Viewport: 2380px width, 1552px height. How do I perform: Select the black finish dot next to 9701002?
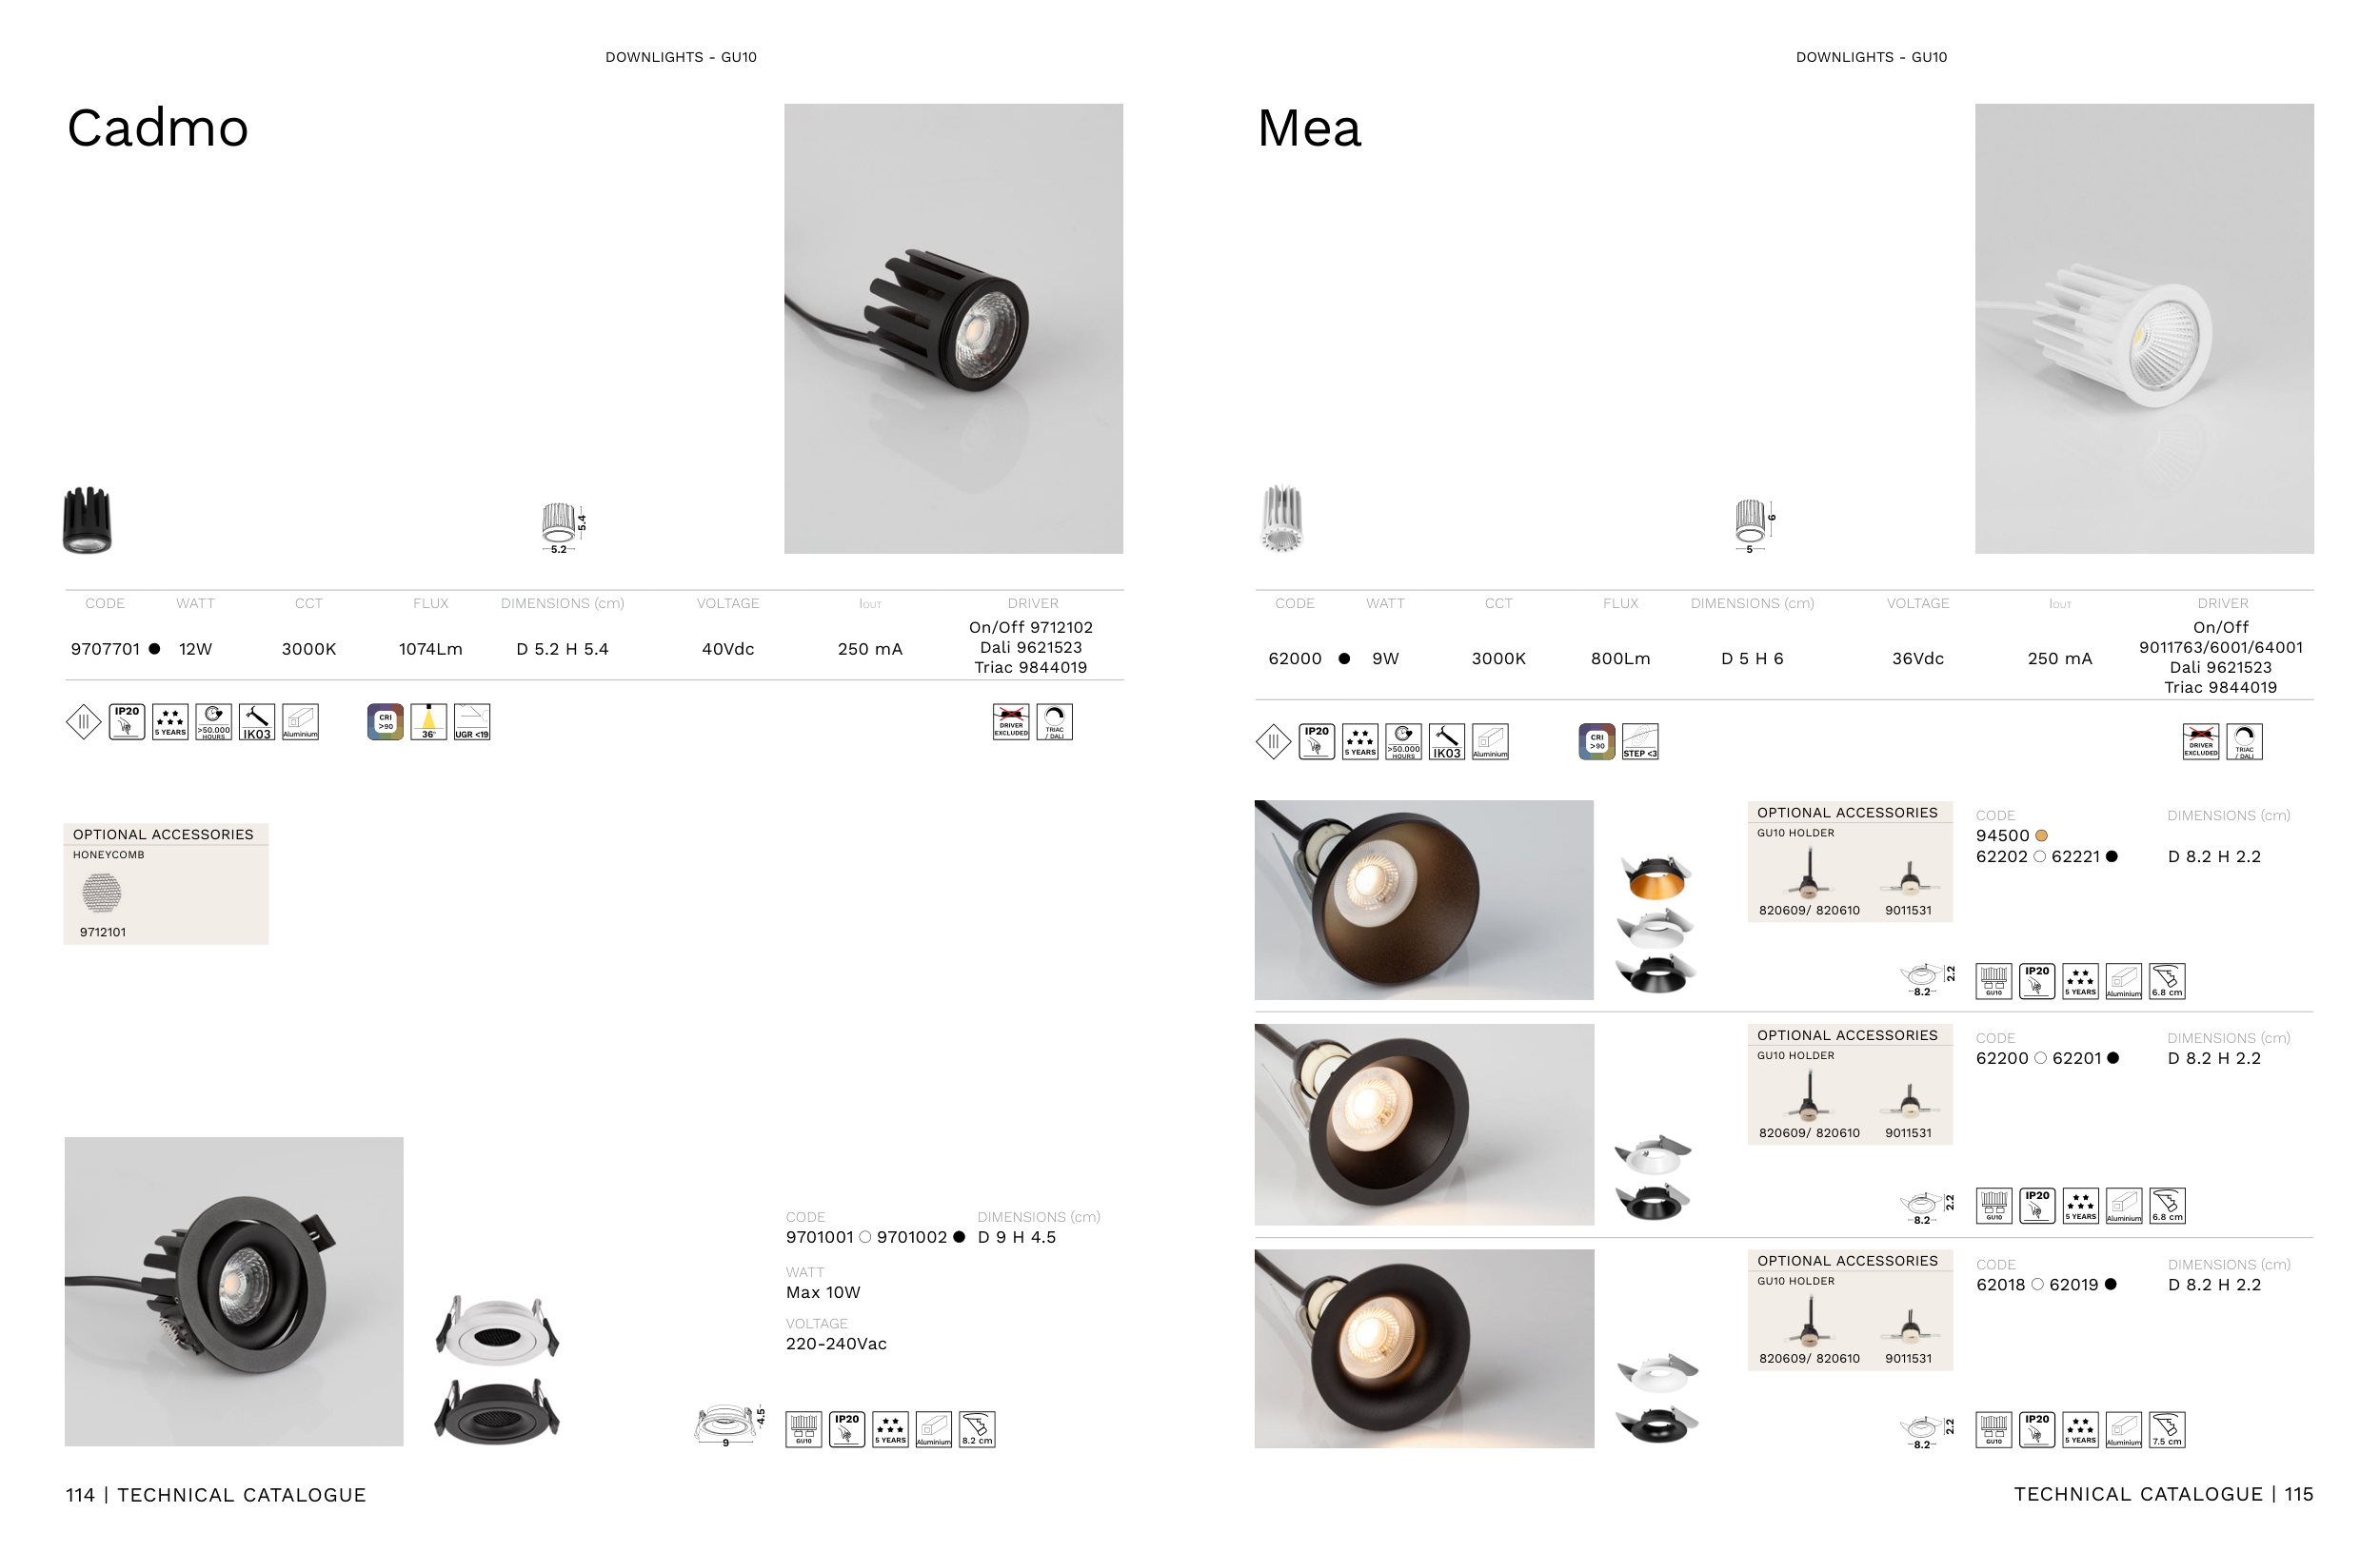coord(959,1237)
